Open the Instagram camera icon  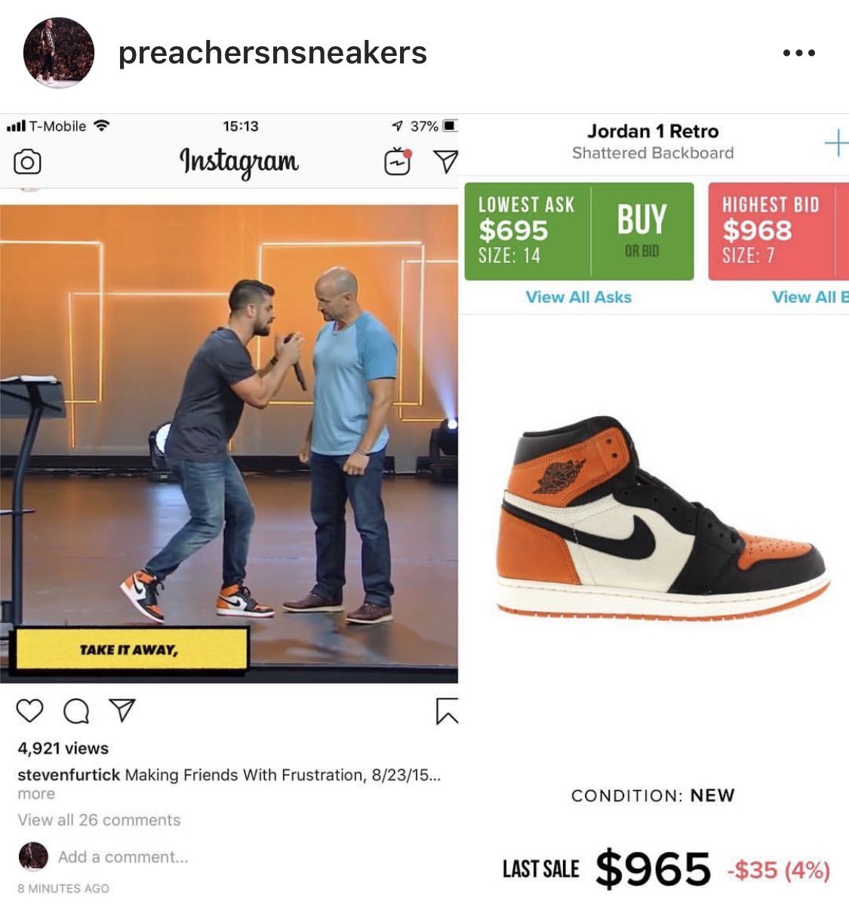pos(27,162)
